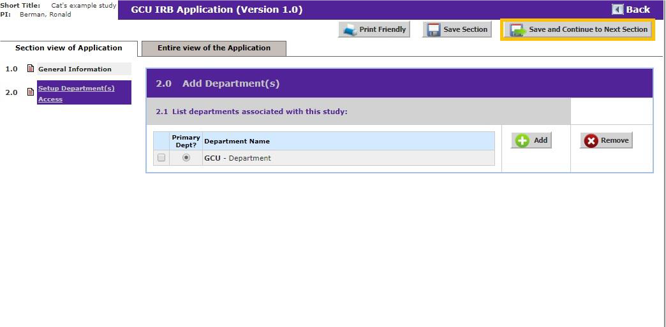This screenshot has width=666, height=327.
Task: Click the PI name 'Berman, Ronald'
Action: [45, 15]
